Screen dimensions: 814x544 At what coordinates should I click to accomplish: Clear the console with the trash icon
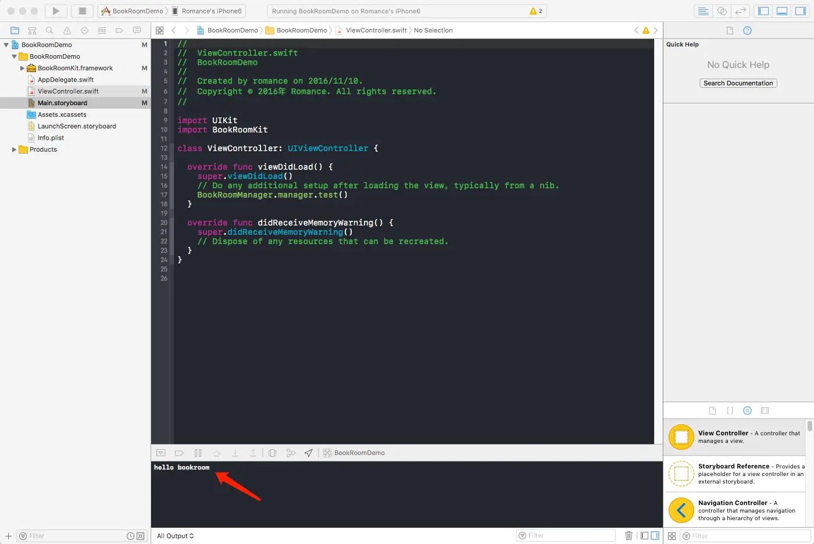tap(629, 535)
